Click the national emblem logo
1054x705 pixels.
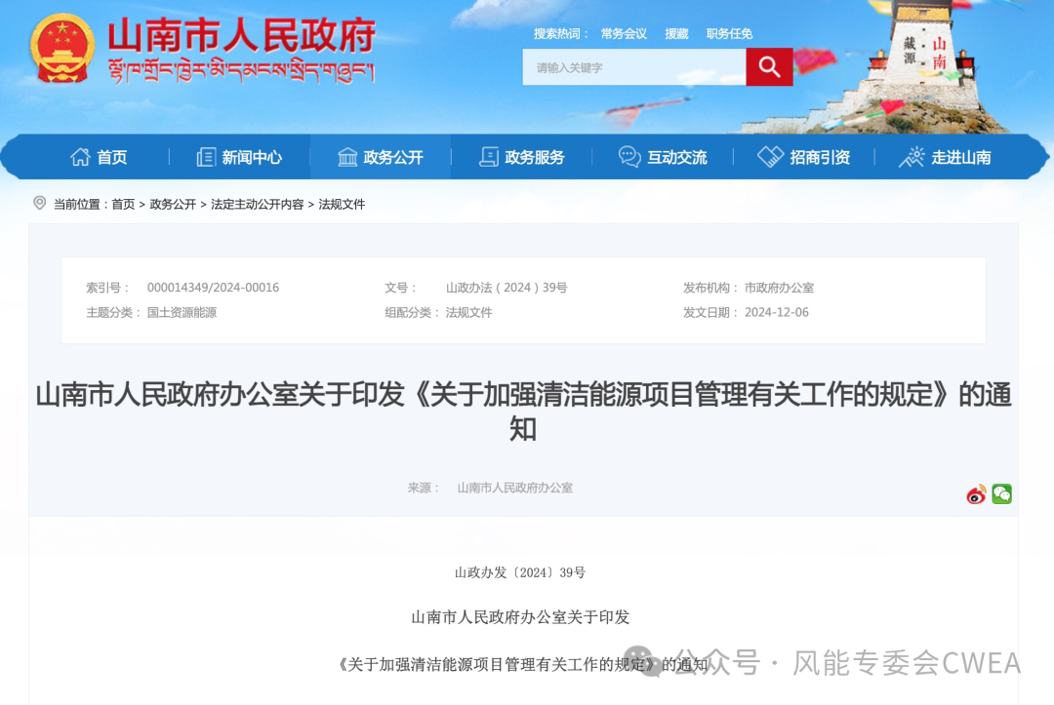[62, 49]
